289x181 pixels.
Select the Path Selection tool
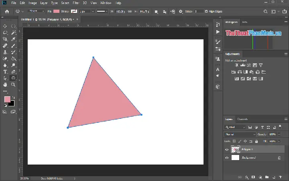pyautogui.click(x=5, y=78)
